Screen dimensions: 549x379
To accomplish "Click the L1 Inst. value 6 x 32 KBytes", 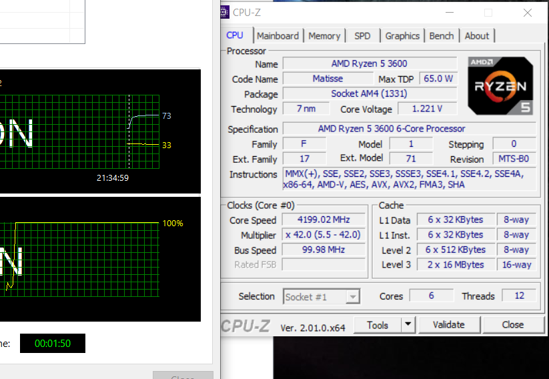I will tap(456, 235).
